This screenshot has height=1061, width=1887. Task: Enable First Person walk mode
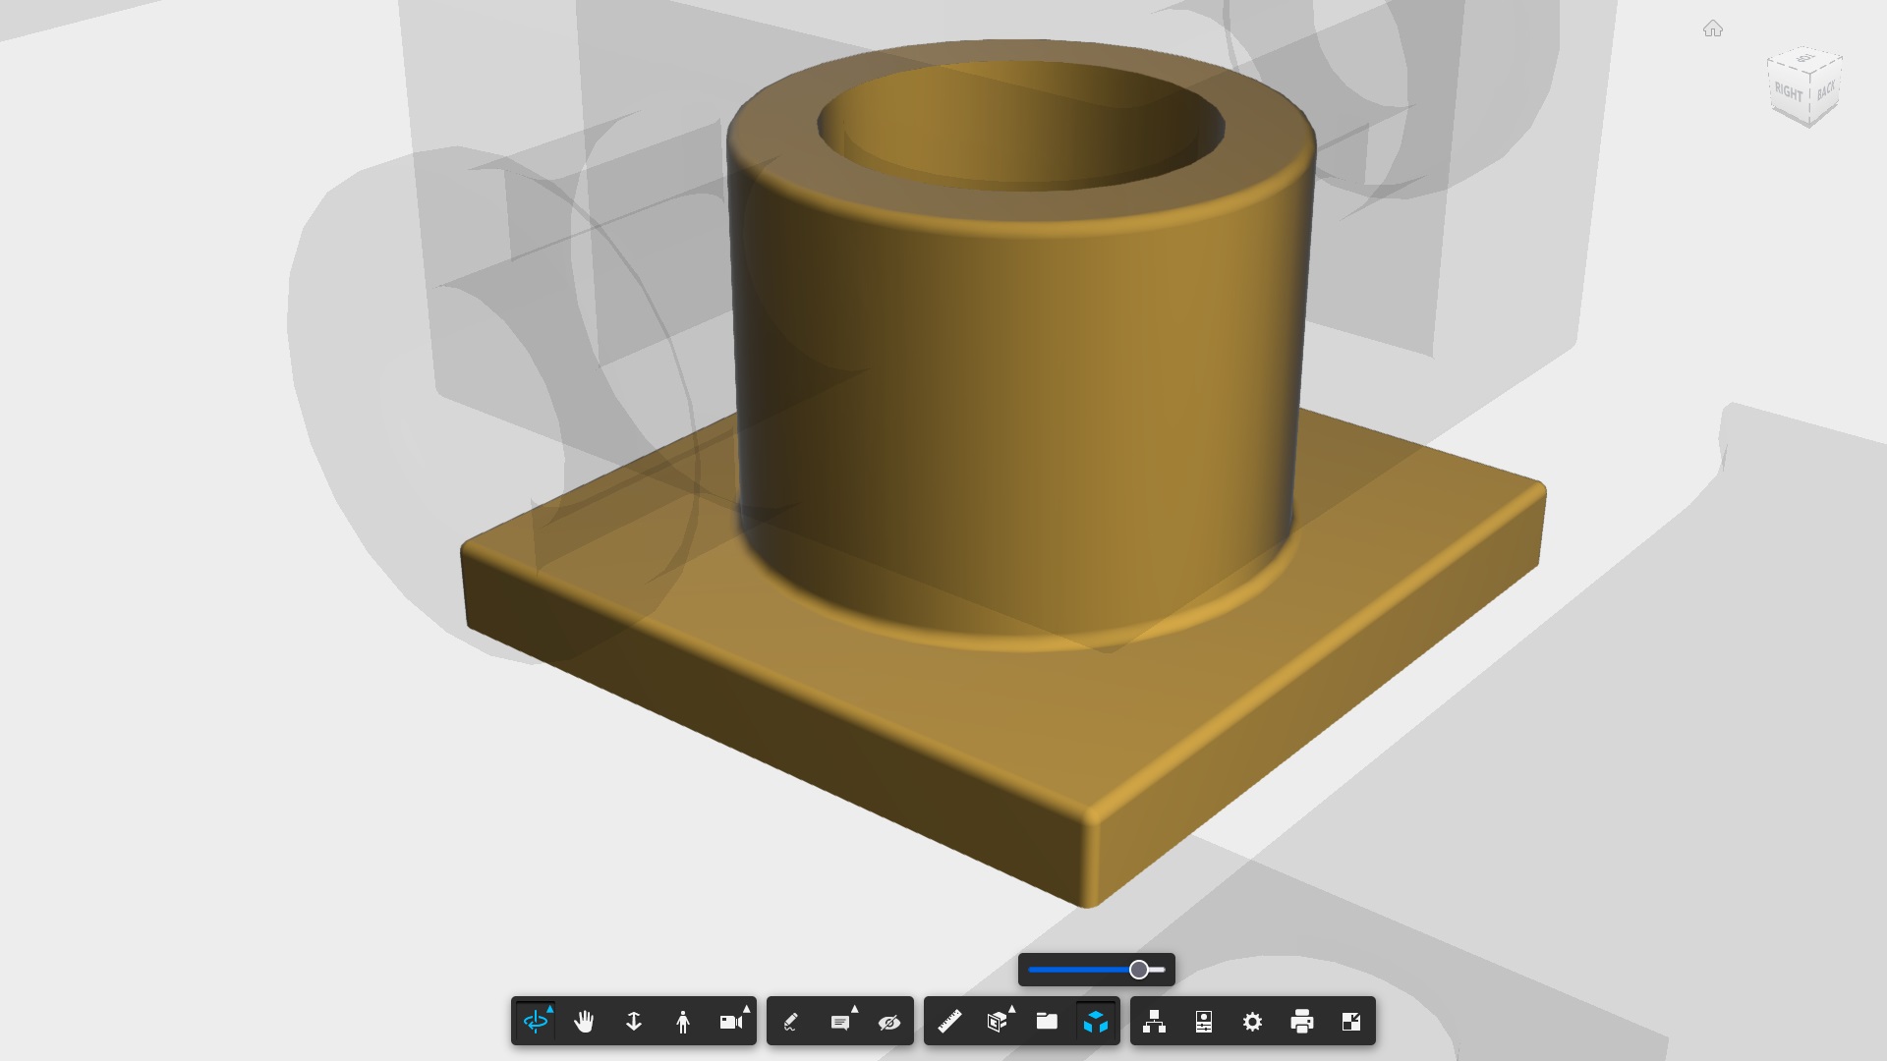click(683, 1022)
